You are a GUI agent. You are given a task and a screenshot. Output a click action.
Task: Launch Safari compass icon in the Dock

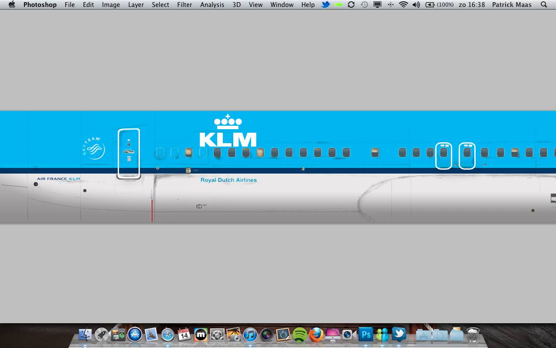168,335
